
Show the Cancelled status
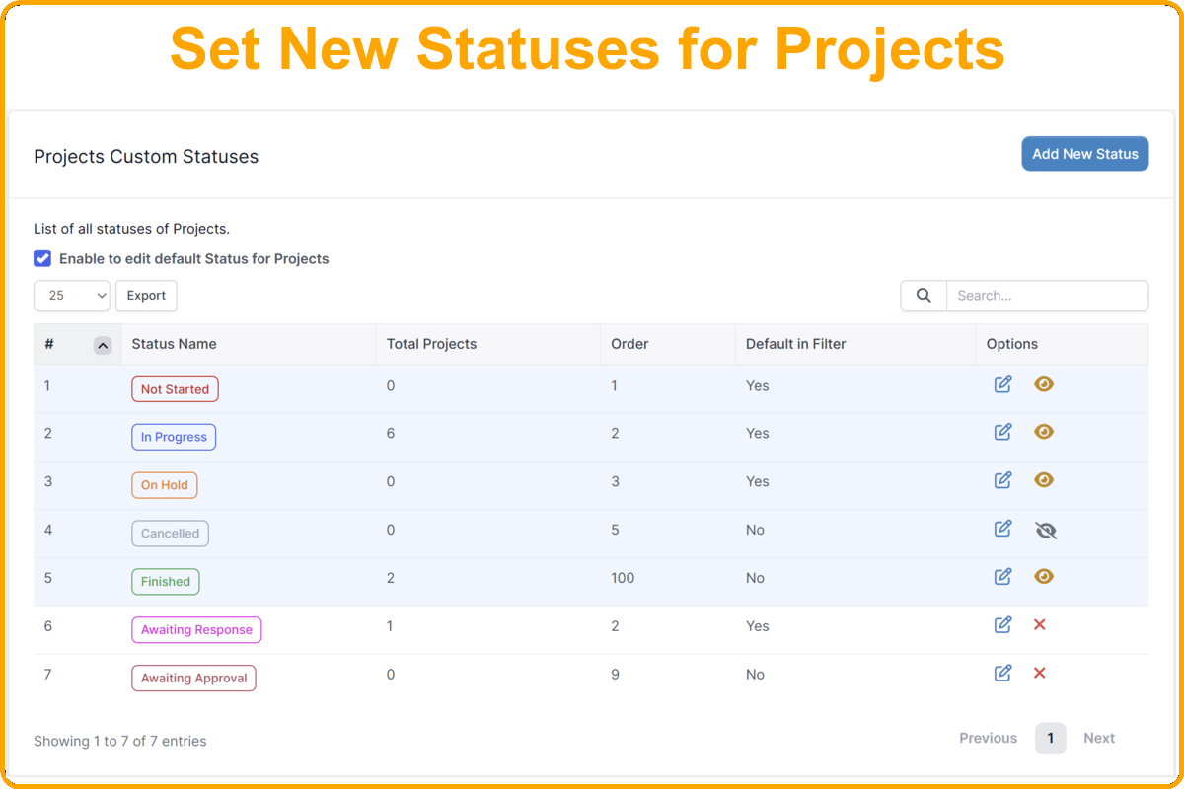pos(1046,531)
